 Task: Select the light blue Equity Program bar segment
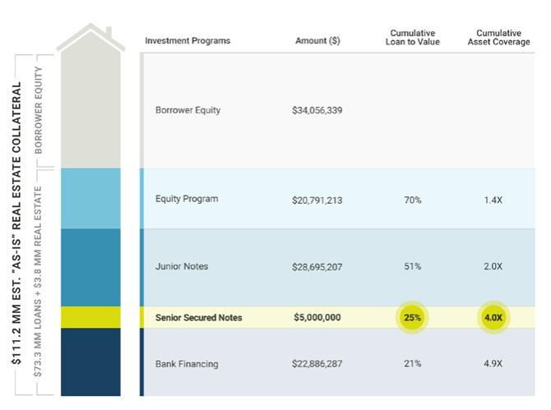coord(90,198)
